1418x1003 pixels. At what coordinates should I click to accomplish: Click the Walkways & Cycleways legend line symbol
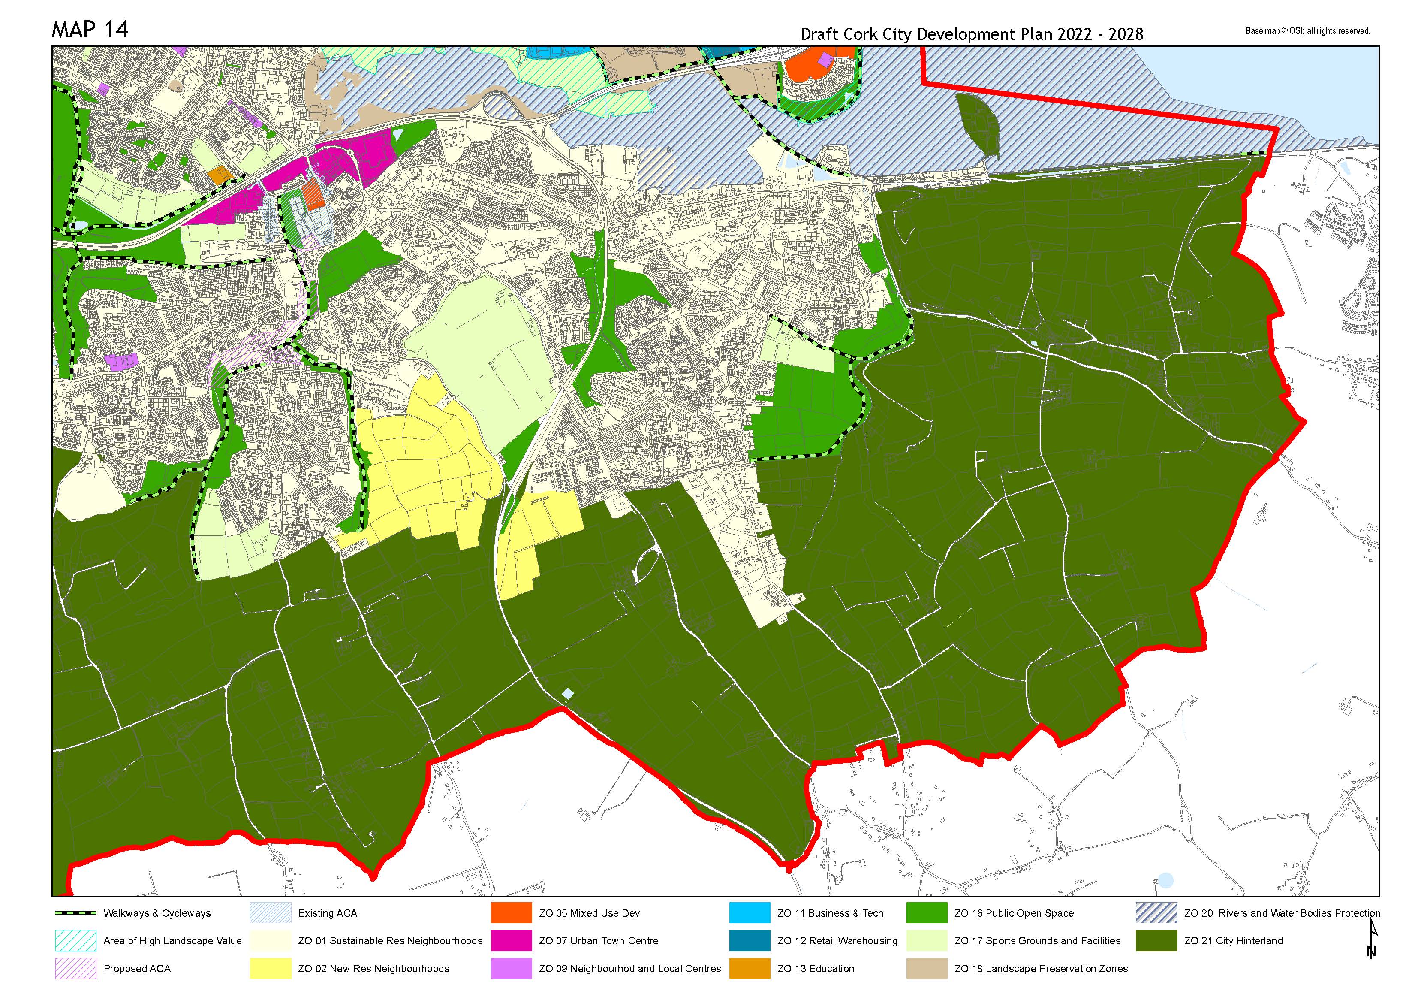point(75,913)
